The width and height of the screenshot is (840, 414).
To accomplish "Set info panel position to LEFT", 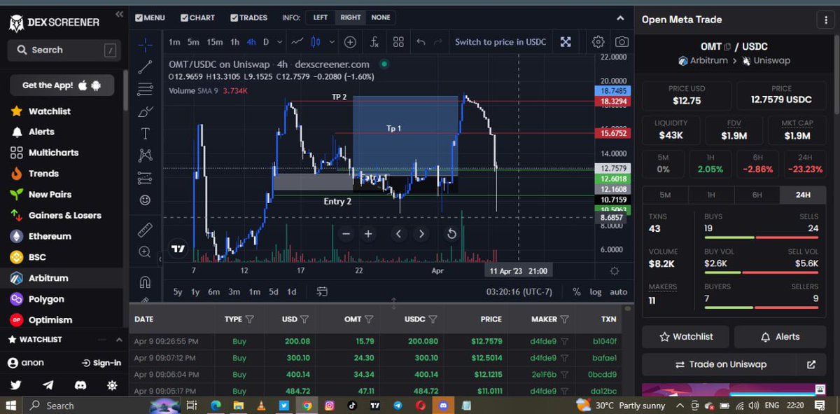I will click(320, 18).
